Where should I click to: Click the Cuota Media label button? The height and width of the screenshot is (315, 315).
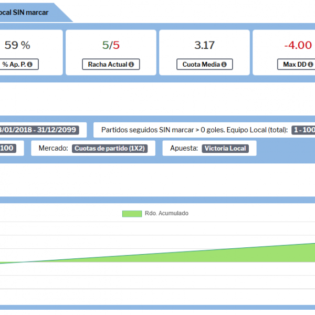click(205, 64)
